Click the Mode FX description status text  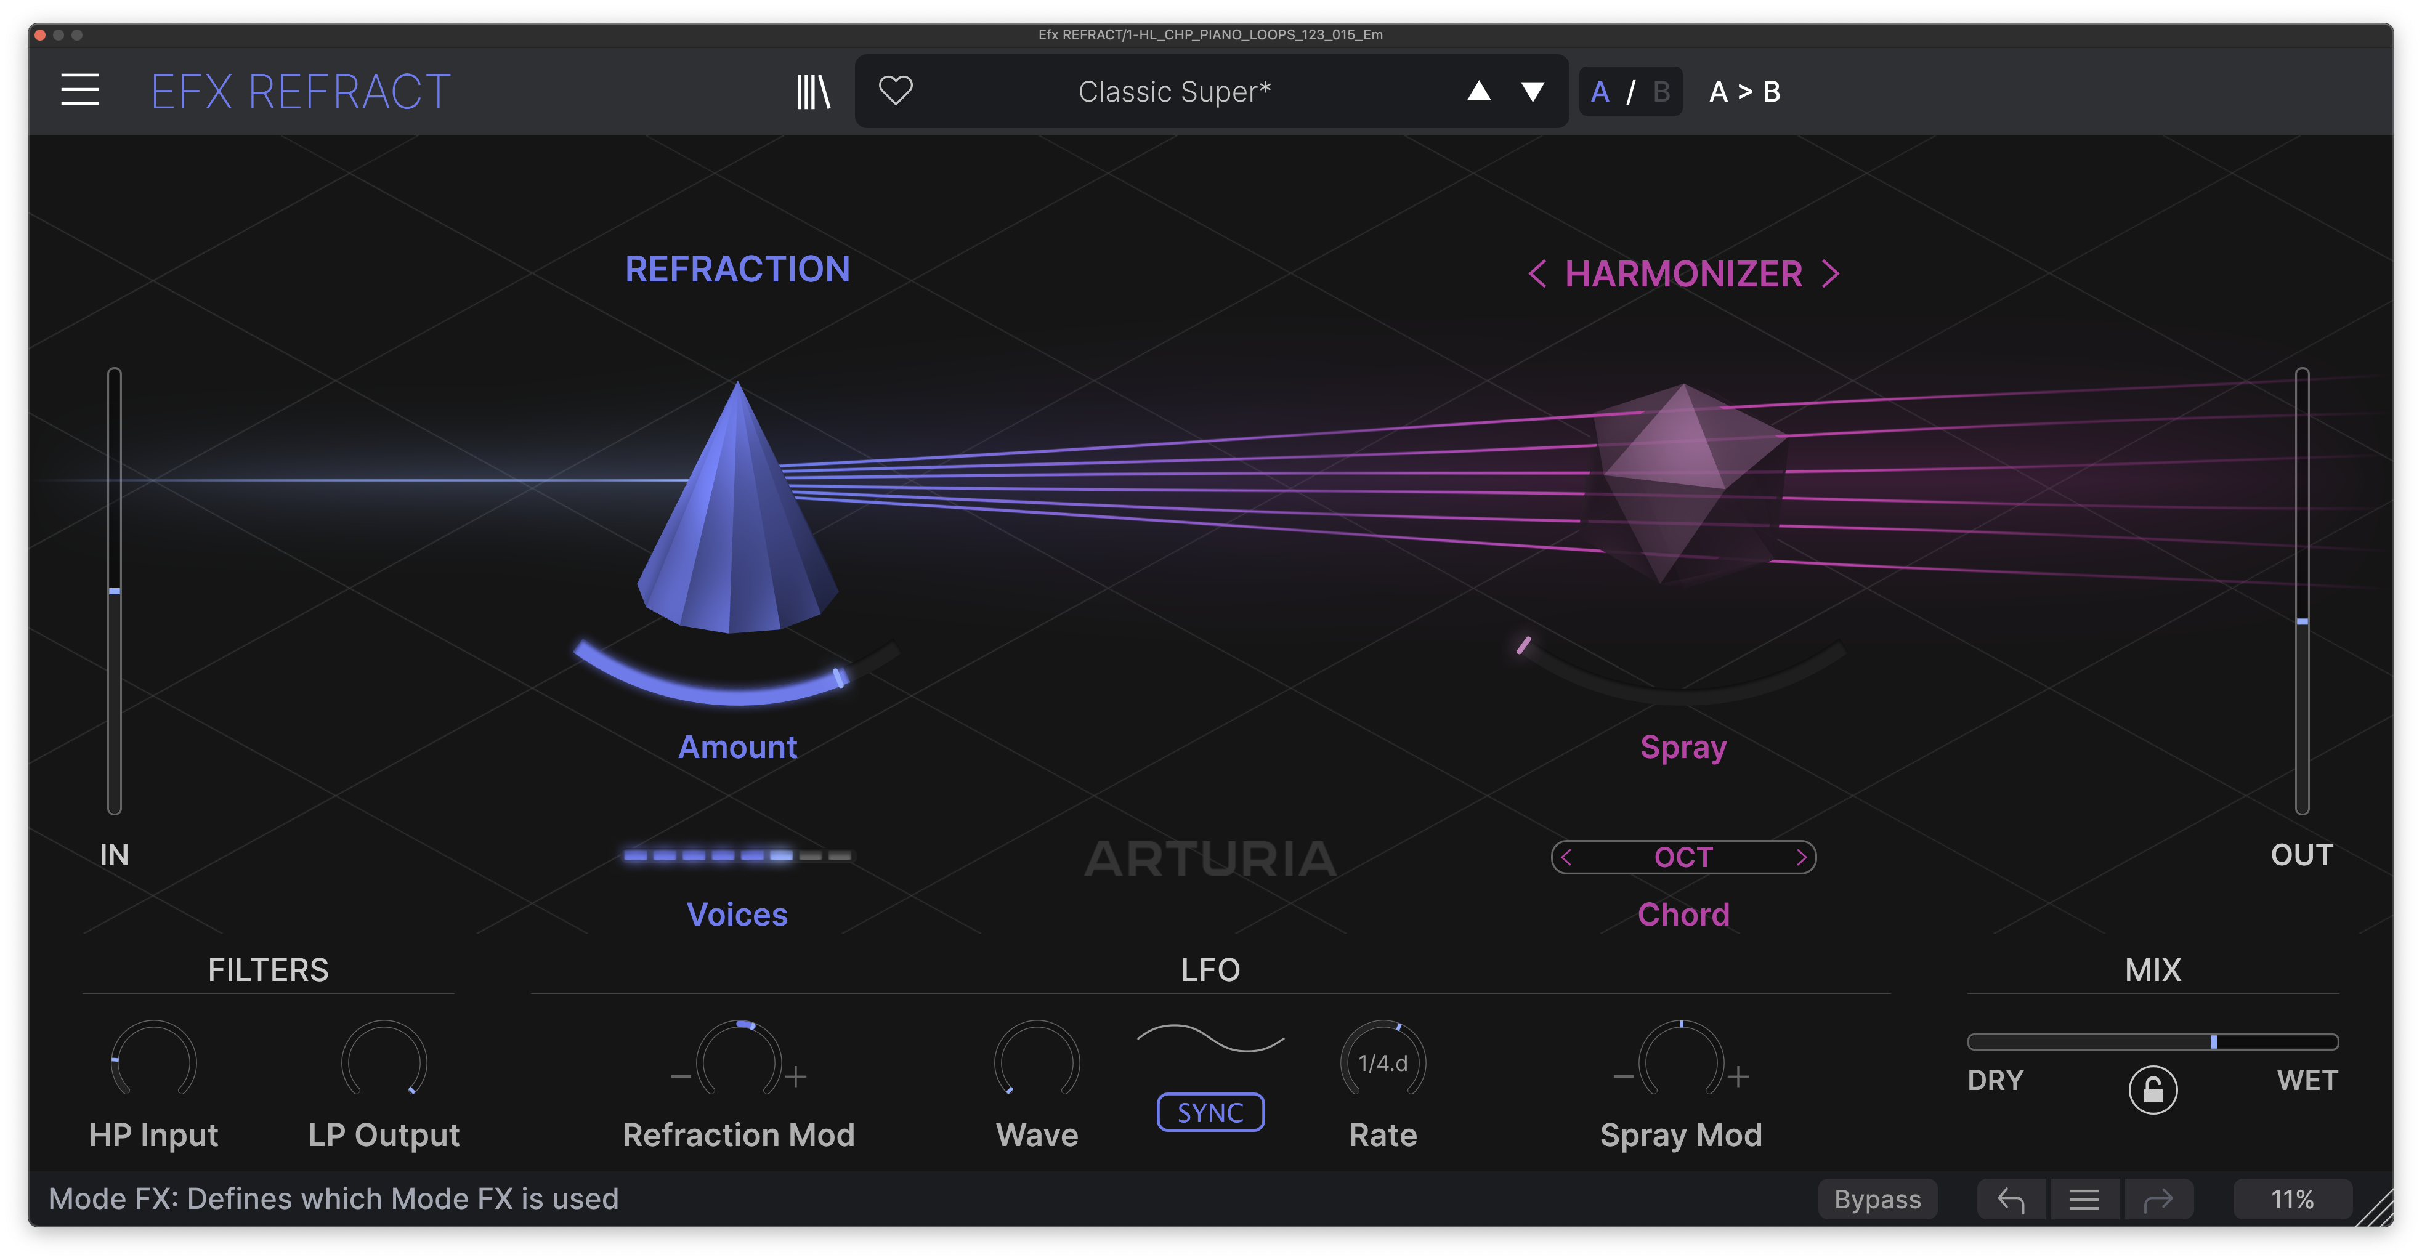(x=333, y=1199)
